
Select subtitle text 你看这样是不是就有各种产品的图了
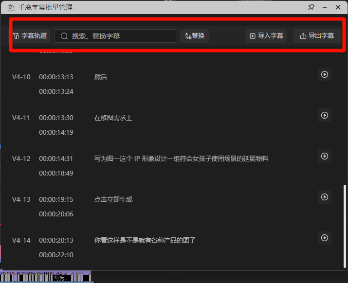pyautogui.click(x=145, y=240)
